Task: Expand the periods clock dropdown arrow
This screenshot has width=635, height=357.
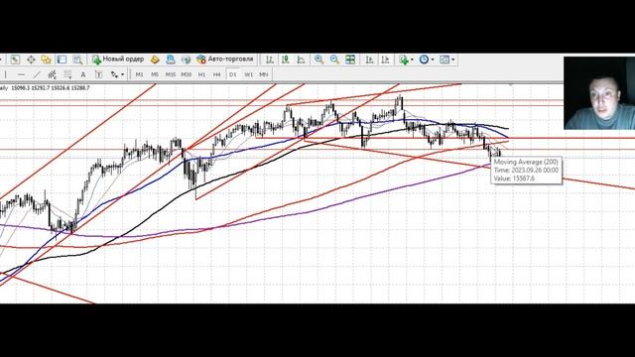Action: [433, 59]
